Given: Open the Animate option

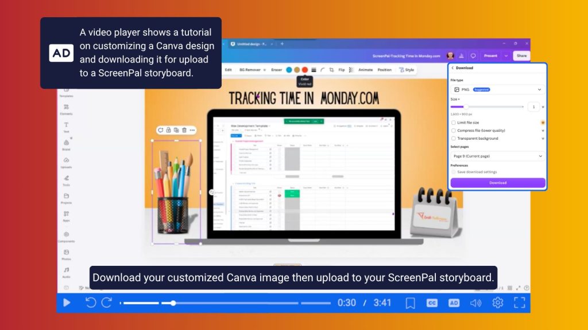Looking at the screenshot, I should pyautogui.click(x=366, y=69).
